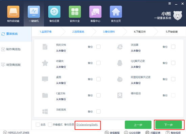This screenshot has height=134, width=186.
Task: Click the C盘文档 folder icon
Action: 45,95
